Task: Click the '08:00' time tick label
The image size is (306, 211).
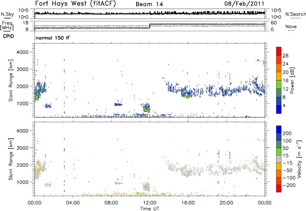Action: pos(111,203)
